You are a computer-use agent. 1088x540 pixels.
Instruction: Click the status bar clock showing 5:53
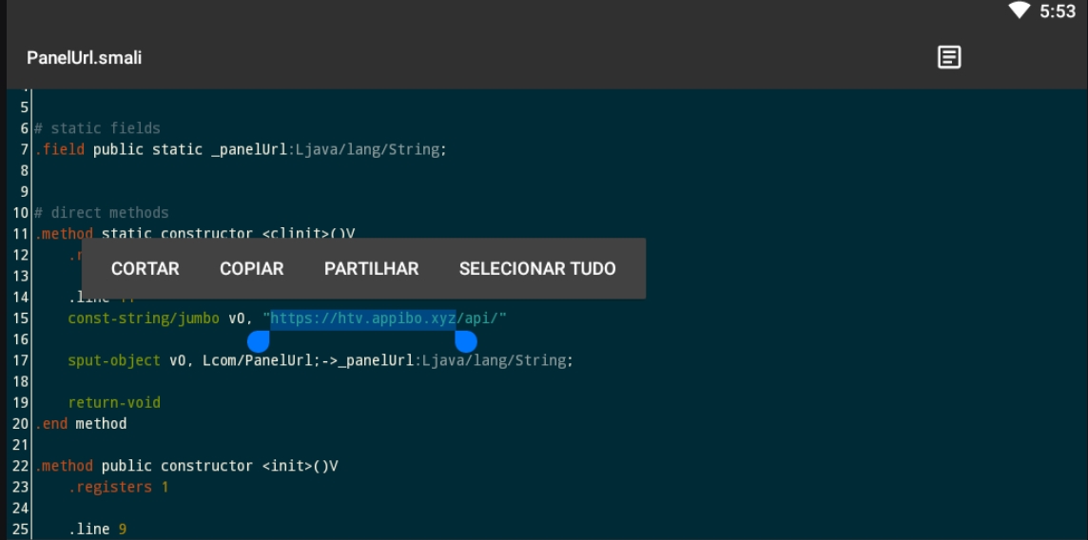(1057, 11)
